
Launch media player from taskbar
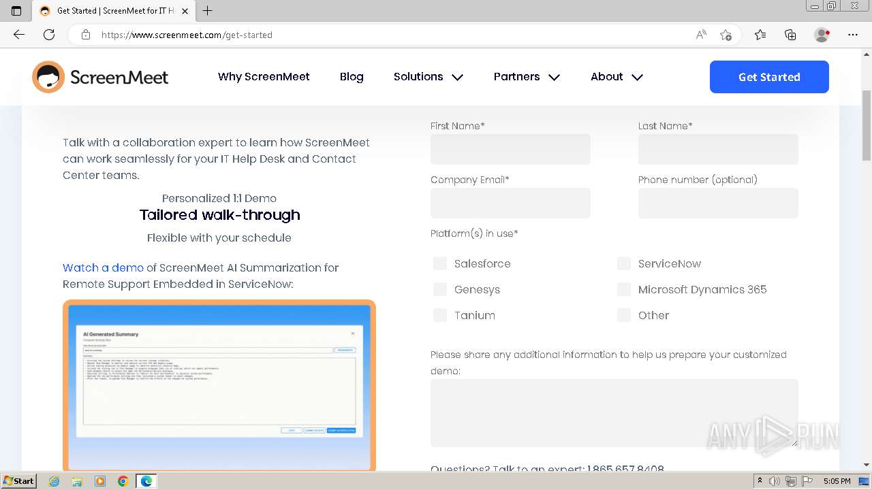(100, 481)
